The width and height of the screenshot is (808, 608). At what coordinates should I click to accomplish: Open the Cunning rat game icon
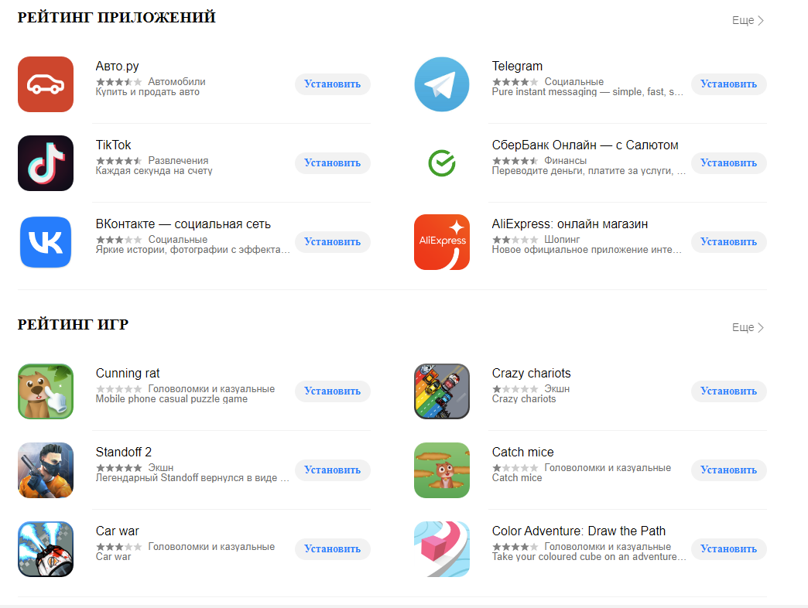(46, 391)
